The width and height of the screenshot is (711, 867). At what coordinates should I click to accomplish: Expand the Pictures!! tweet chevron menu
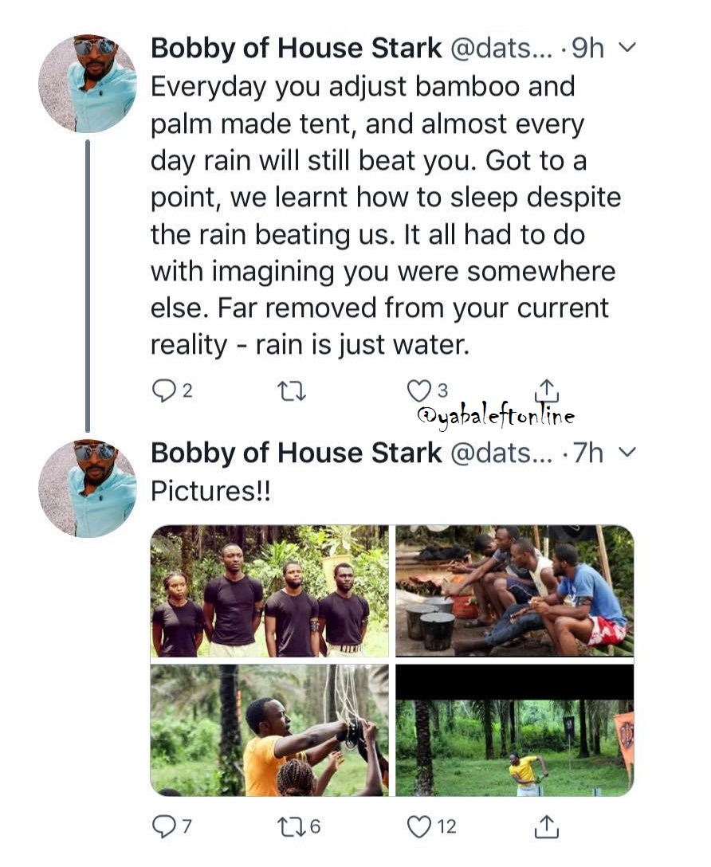tap(627, 453)
